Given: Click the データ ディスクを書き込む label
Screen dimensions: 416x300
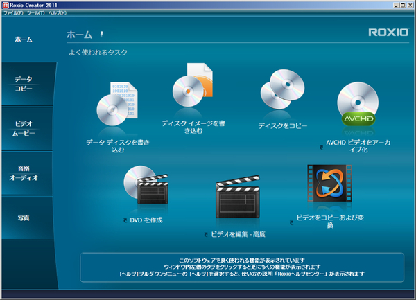Looking at the screenshot, I should [118, 146].
